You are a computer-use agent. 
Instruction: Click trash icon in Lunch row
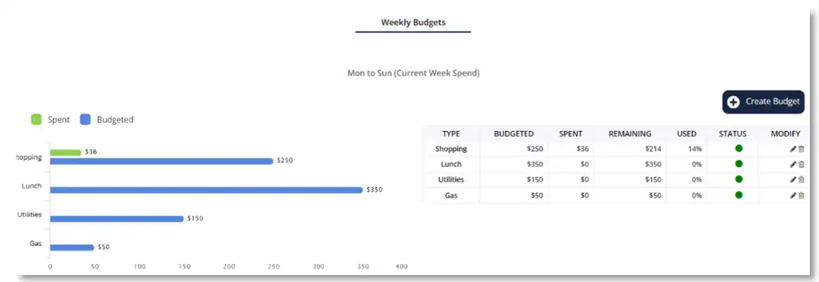pos(801,164)
